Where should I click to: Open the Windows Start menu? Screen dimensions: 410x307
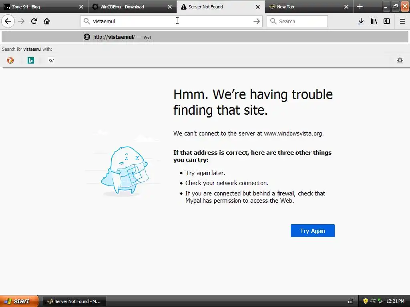pyautogui.click(x=19, y=301)
